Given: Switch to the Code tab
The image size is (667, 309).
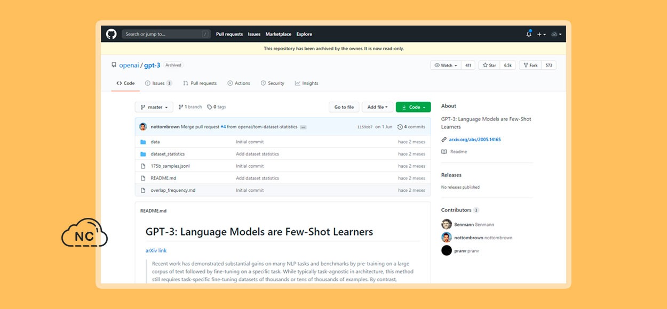Looking at the screenshot, I should 125,84.
